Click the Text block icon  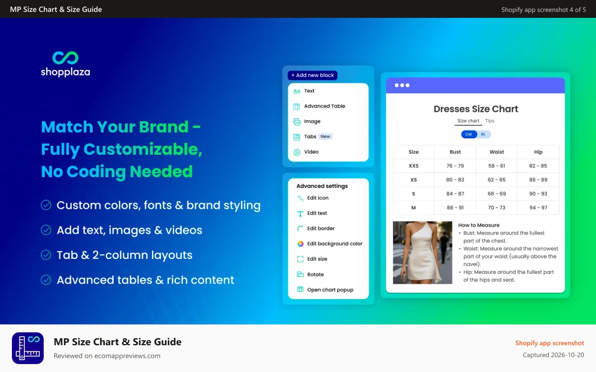click(297, 91)
